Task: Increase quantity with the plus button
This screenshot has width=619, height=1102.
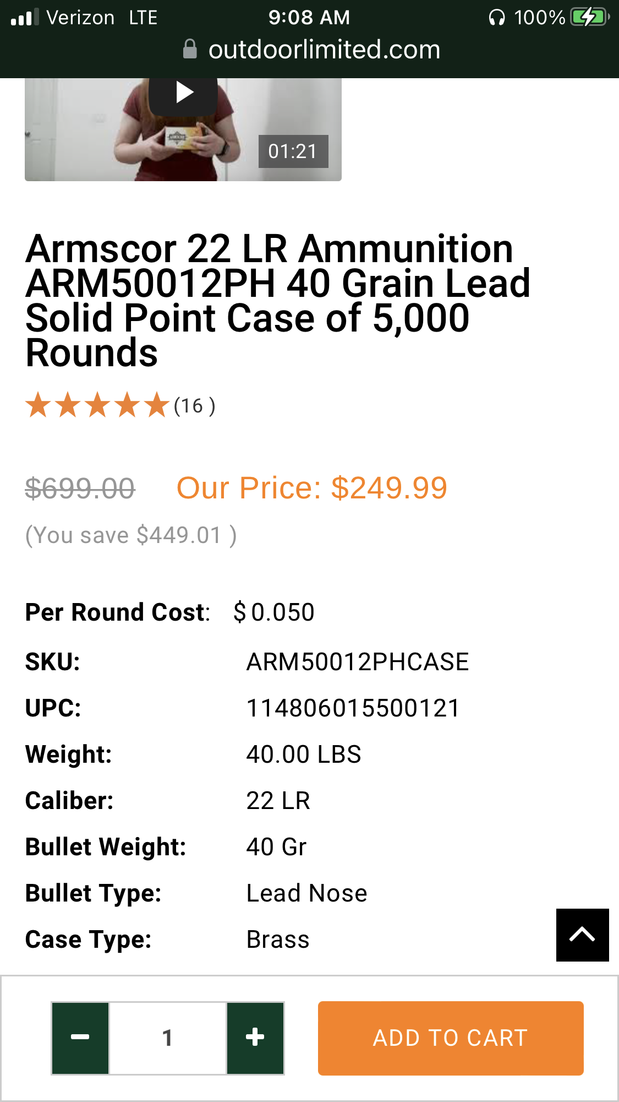Action: pos(255,1038)
